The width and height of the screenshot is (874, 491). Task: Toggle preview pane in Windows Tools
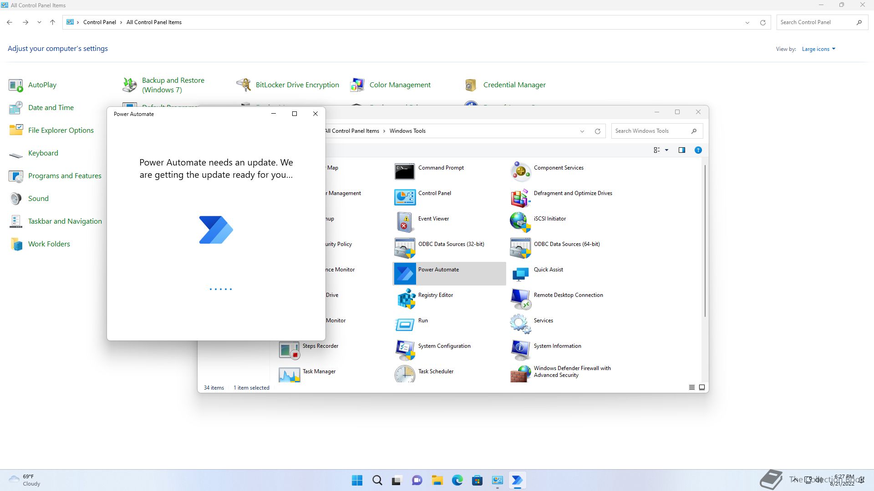coord(681,150)
